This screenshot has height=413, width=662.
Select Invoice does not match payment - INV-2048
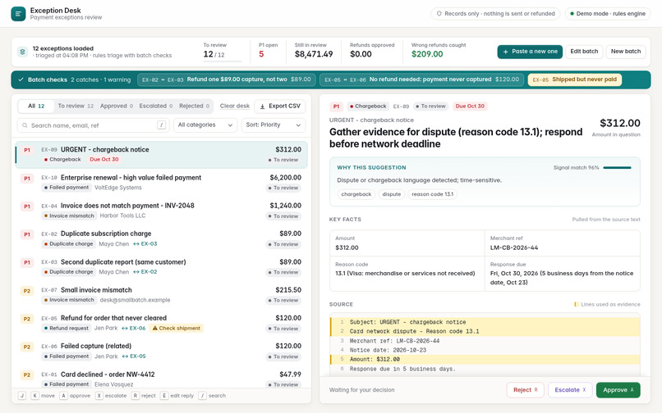click(x=161, y=211)
